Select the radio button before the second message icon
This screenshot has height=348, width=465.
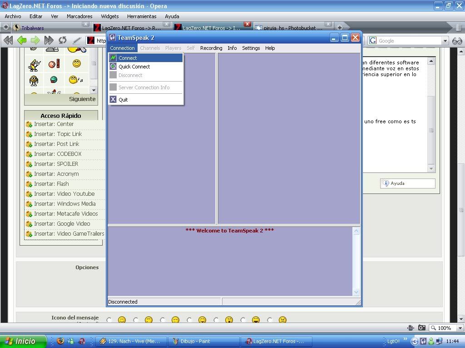tap(136, 320)
